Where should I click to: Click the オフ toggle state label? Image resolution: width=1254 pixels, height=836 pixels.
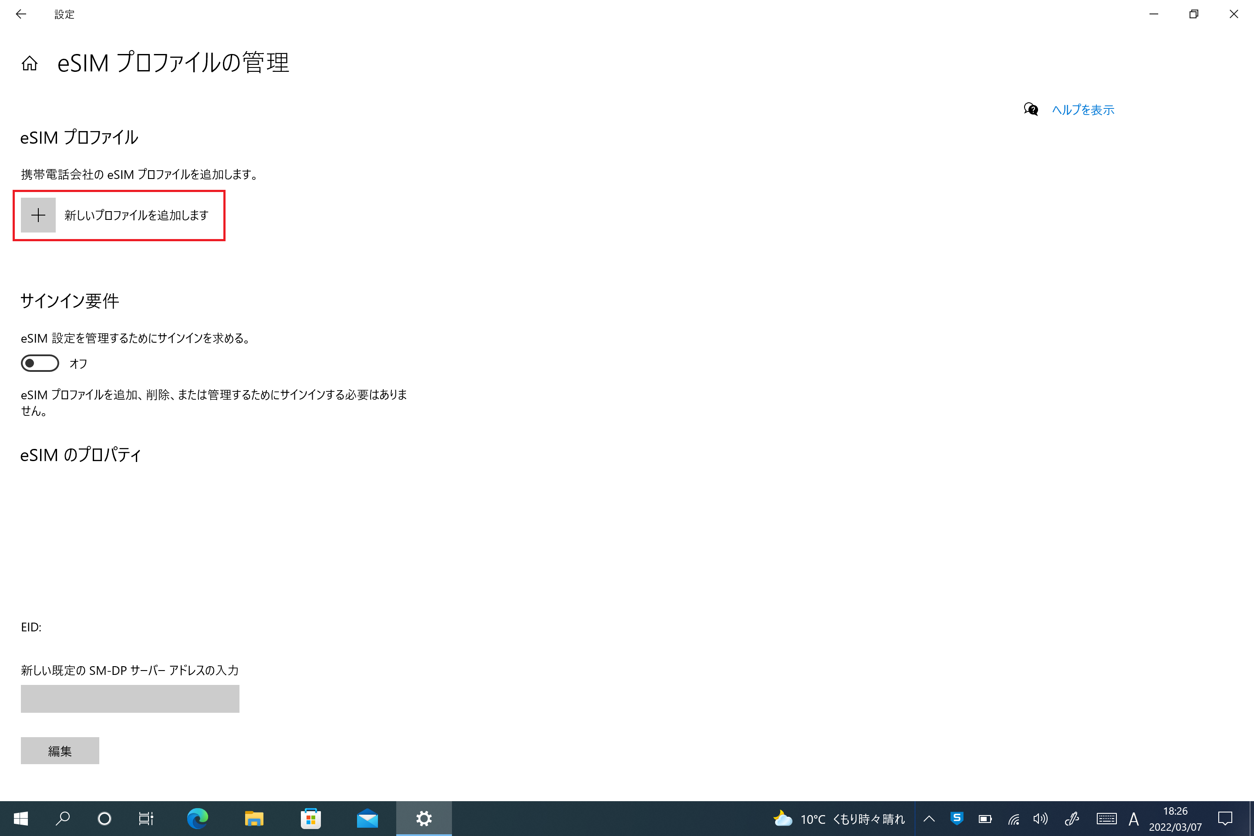[x=78, y=364]
